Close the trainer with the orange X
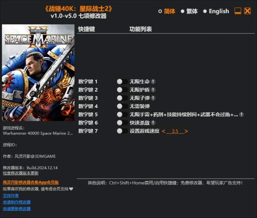Image resolution: width=257 pixels, height=218 pixels. (x=248, y=11)
